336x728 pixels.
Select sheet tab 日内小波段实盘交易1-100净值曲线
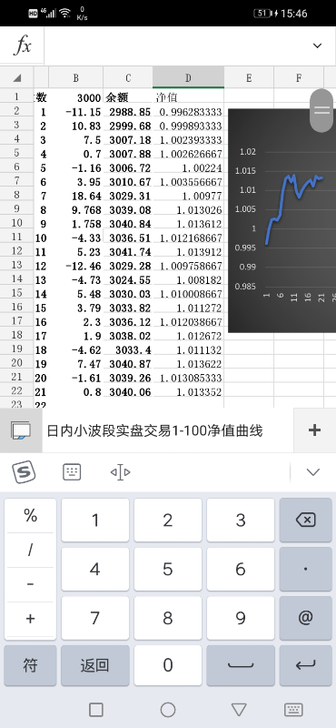point(154,430)
